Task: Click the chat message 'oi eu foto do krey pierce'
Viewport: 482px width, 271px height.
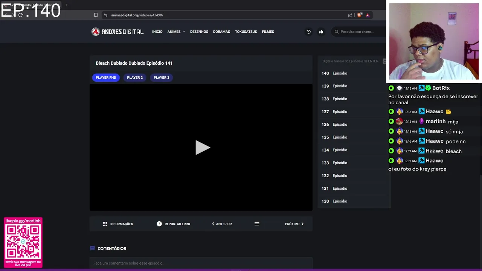Action: point(417,169)
